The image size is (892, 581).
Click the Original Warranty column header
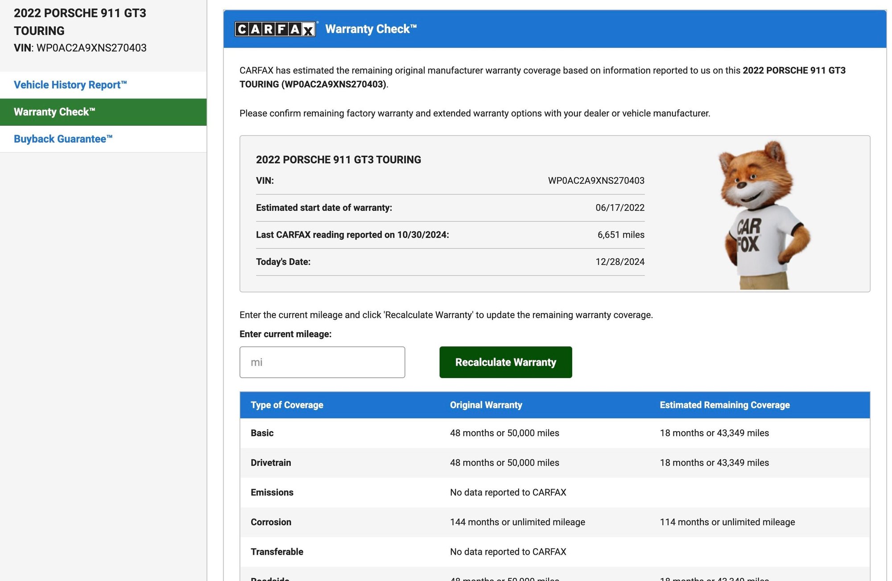pyautogui.click(x=486, y=405)
